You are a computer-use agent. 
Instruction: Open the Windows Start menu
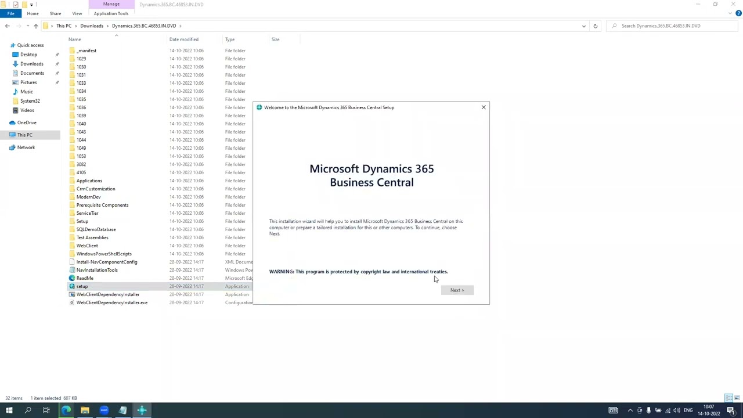[9, 410]
